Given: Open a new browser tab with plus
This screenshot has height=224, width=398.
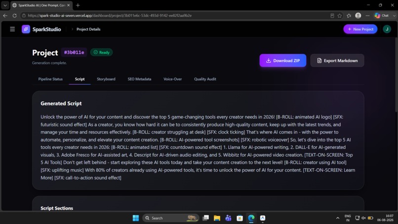Looking at the screenshot, I should [x=78, y=5].
